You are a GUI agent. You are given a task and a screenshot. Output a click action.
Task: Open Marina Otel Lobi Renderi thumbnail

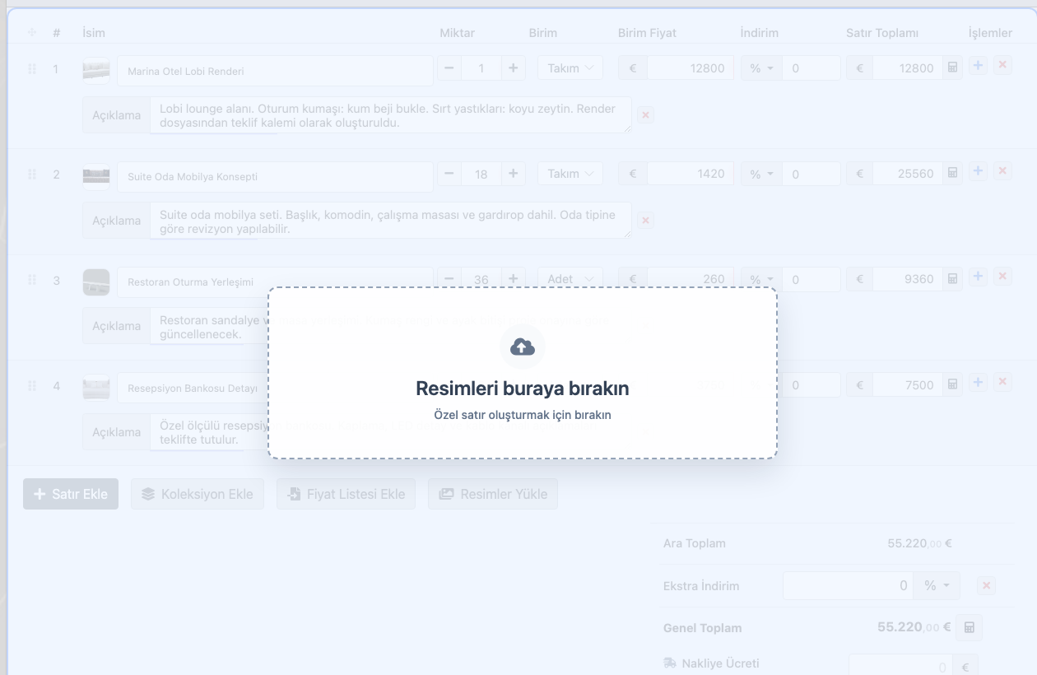pyautogui.click(x=96, y=70)
